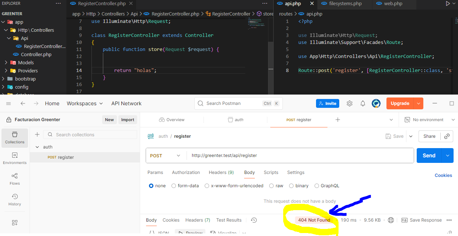Click the copy link icon beside Share
Viewport: 458px width, 236px height.
click(x=447, y=136)
